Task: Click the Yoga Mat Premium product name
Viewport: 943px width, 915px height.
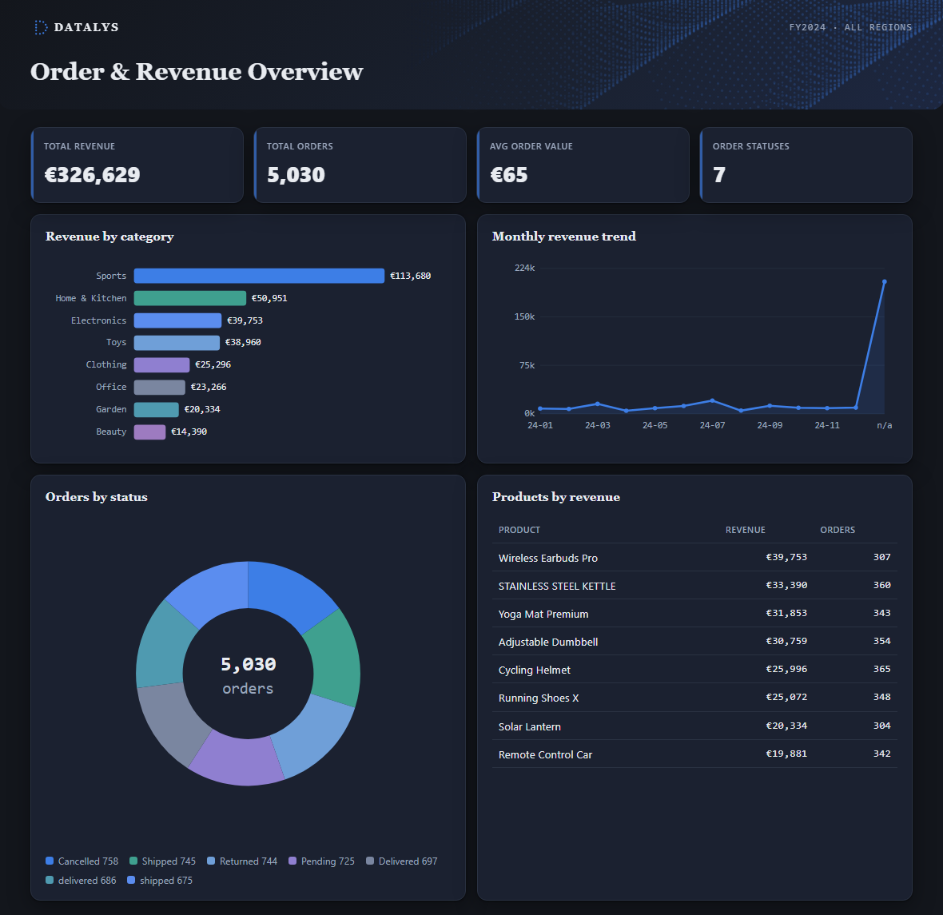Action: click(543, 614)
